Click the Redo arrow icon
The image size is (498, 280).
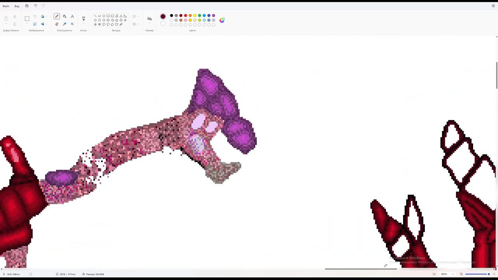point(43,6)
